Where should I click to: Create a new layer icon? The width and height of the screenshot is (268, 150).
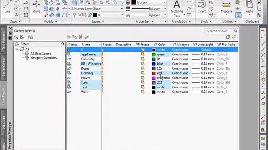69,37
